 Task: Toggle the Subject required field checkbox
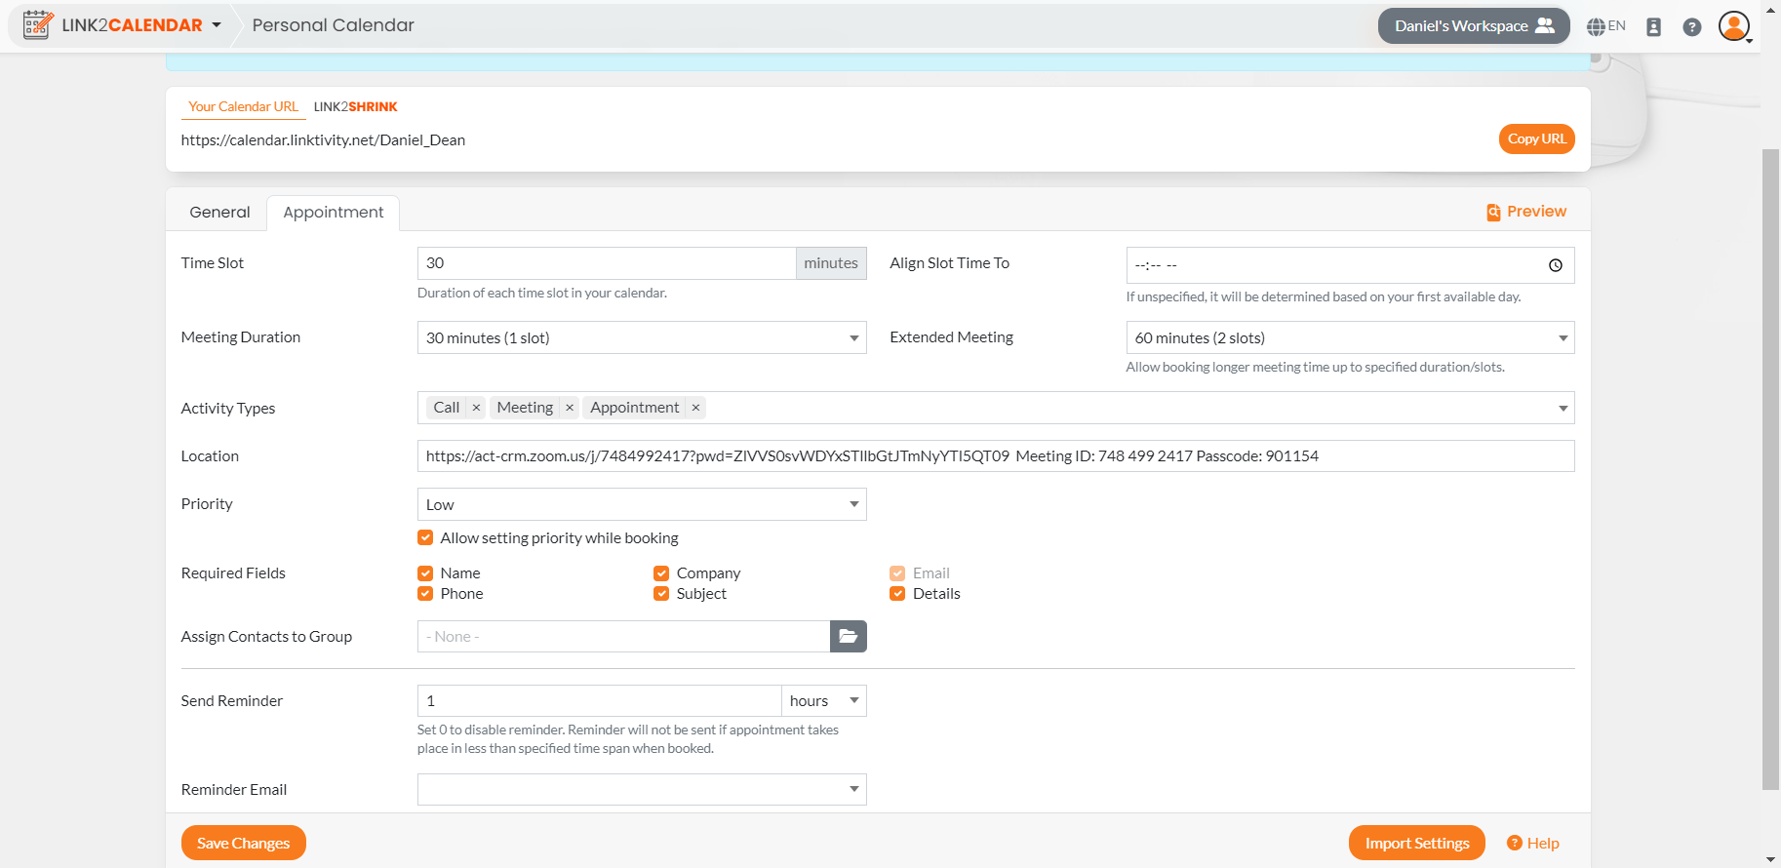click(661, 594)
